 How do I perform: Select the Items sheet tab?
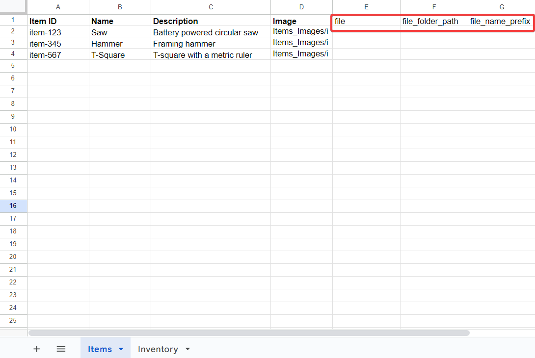100,349
